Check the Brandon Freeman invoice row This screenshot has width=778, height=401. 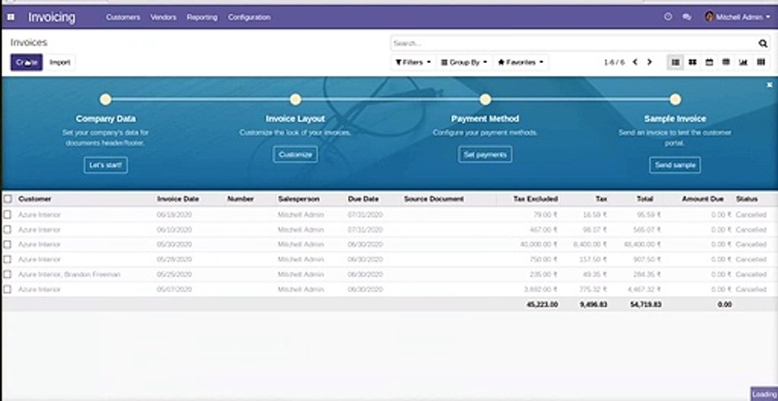8,275
